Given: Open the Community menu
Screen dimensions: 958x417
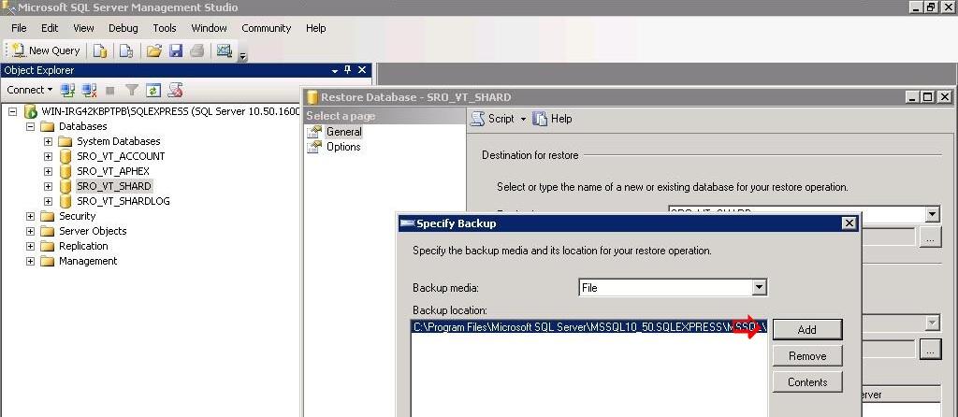Looking at the screenshot, I should click(x=266, y=28).
